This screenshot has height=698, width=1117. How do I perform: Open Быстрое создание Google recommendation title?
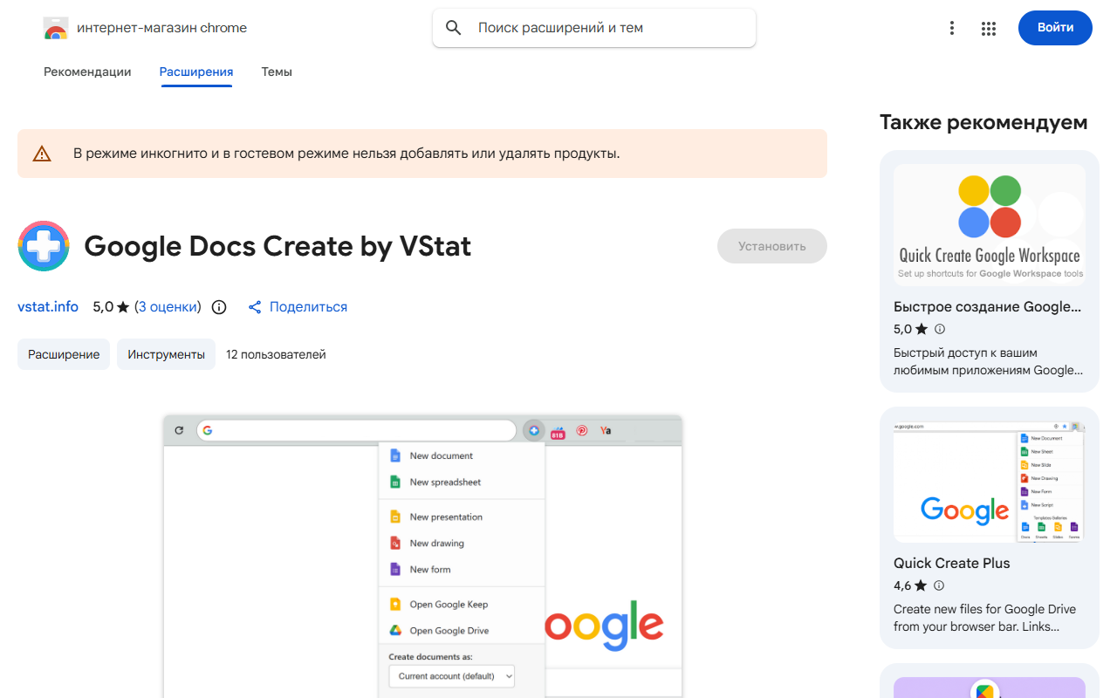click(x=987, y=307)
